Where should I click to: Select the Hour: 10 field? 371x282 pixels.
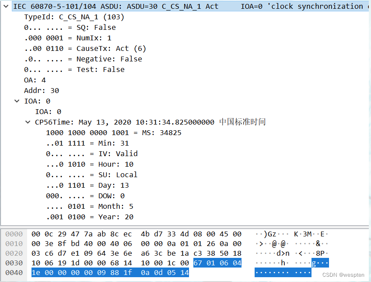click(x=90, y=164)
